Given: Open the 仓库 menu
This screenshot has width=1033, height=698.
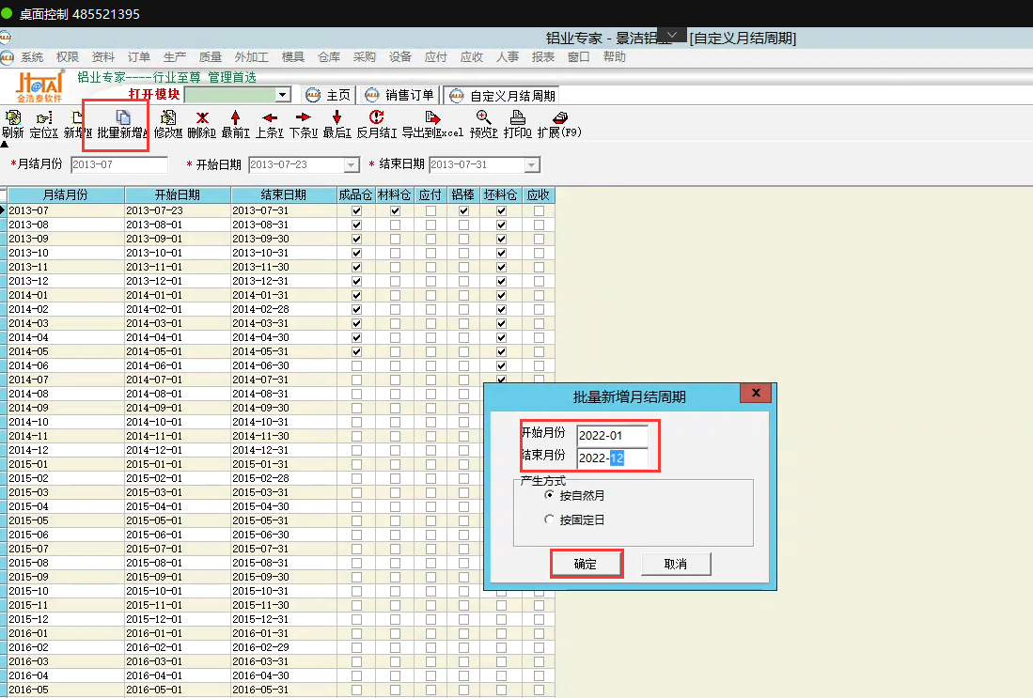Looking at the screenshot, I should click(329, 56).
